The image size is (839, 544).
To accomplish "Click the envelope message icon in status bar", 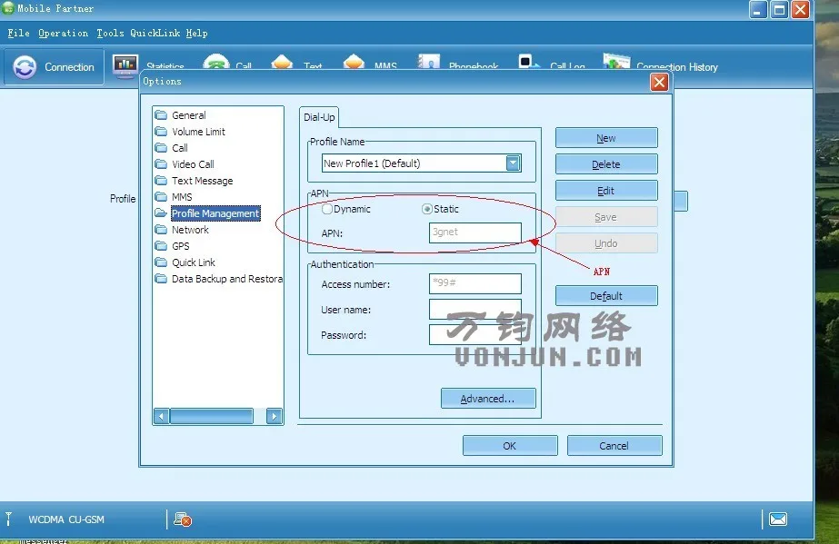I will [777, 519].
